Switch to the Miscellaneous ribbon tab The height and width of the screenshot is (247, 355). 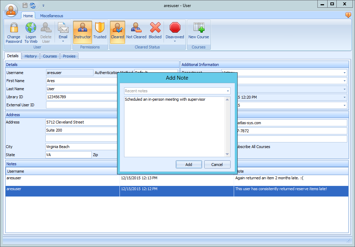[52, 16]
